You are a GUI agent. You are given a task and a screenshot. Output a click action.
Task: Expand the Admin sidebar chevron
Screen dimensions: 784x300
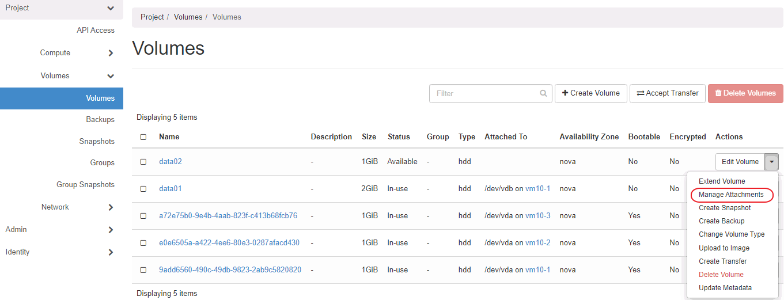click(111, 230)
